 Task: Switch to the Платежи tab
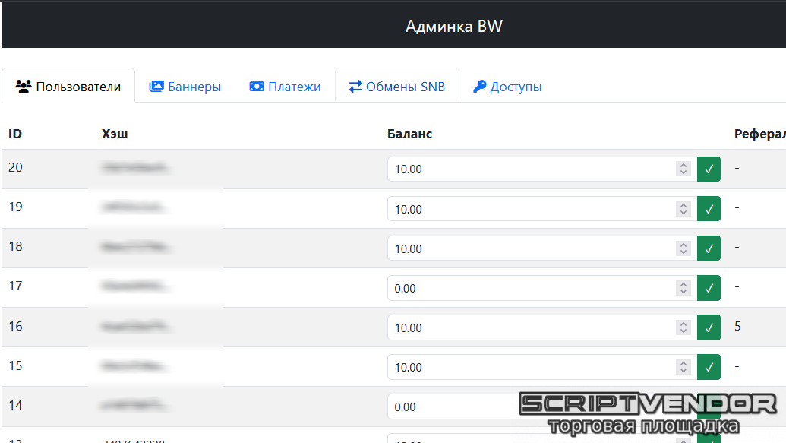[286, 87]
